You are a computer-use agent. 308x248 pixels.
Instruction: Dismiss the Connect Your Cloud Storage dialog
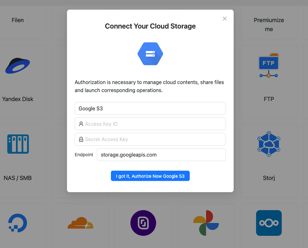click(224, 19)
